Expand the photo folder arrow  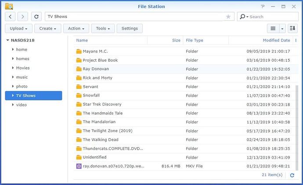(13, 86)
